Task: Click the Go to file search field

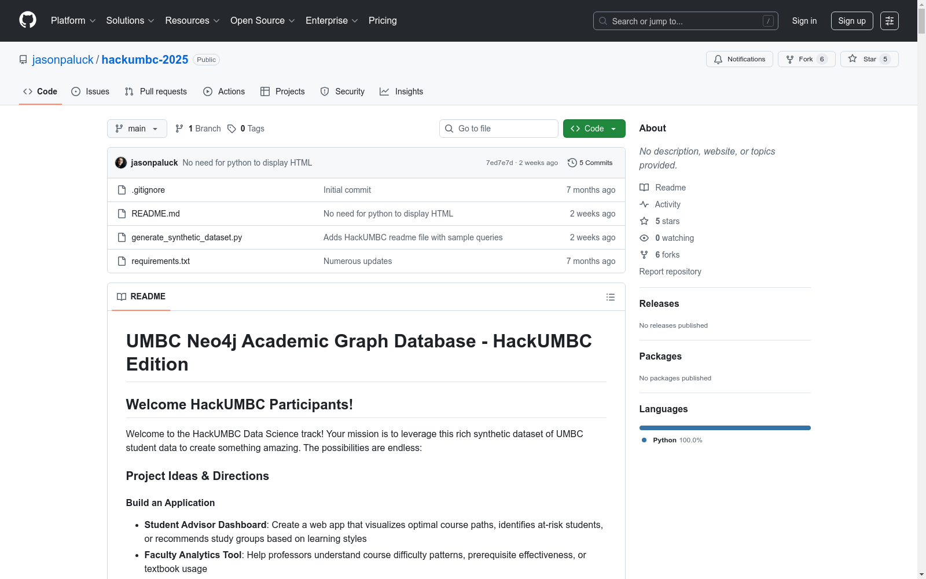Action: [499, 129]
